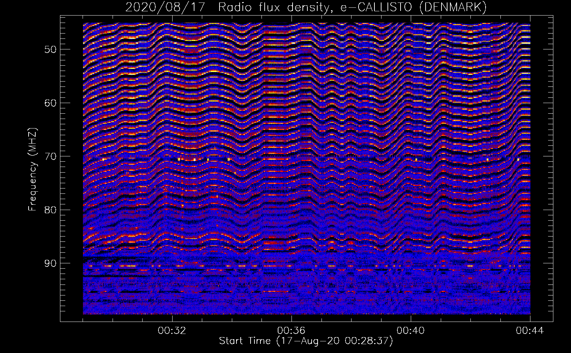Image resolution: width=571 pixels, height=353 pixels.
Task: Click the 50 MHz tick label
Action: click(x=50, y=49)
